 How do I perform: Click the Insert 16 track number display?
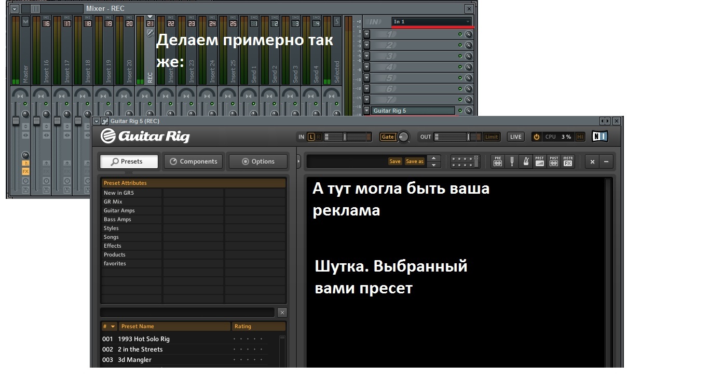tap(46, 23)
